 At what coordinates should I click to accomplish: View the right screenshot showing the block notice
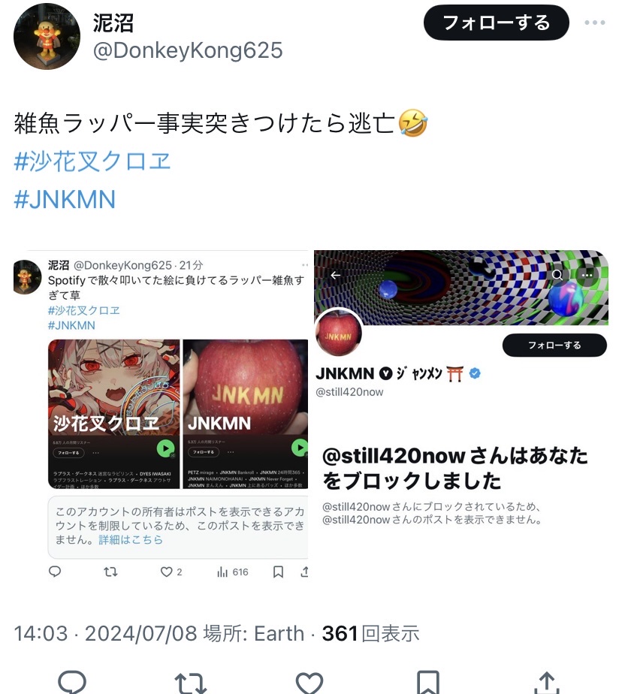pos(460,417)
